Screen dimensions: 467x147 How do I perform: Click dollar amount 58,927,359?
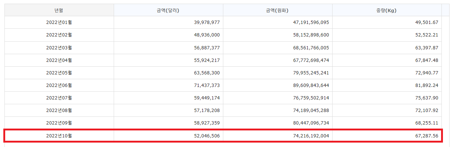coord(207,123)
